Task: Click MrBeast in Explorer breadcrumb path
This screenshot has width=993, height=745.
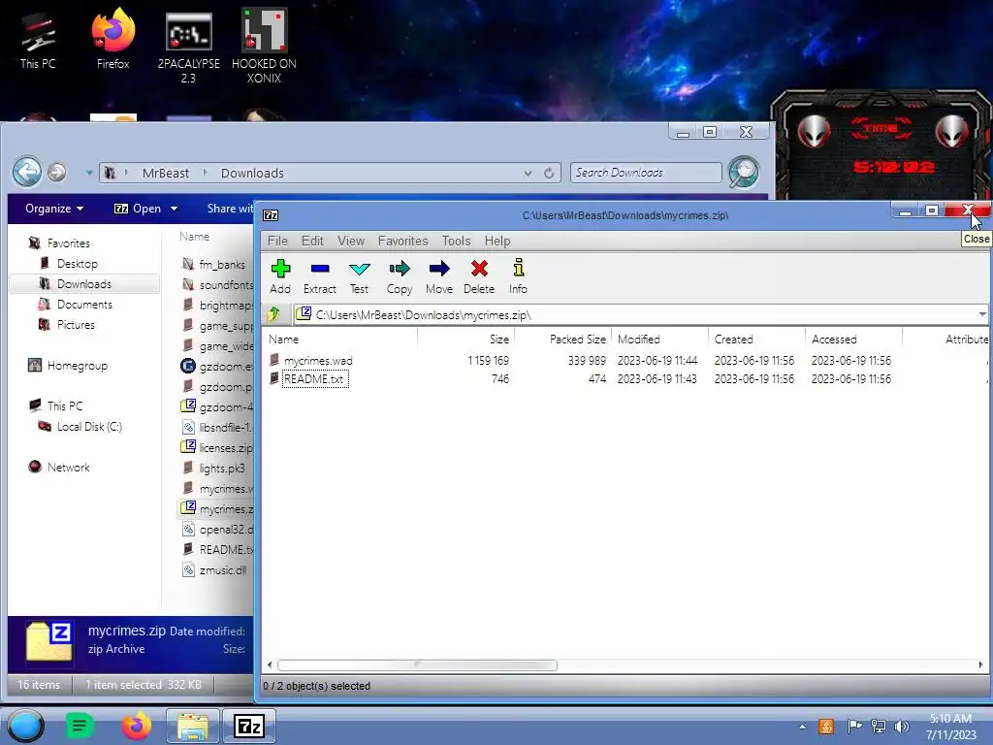Action: (165, 173)
